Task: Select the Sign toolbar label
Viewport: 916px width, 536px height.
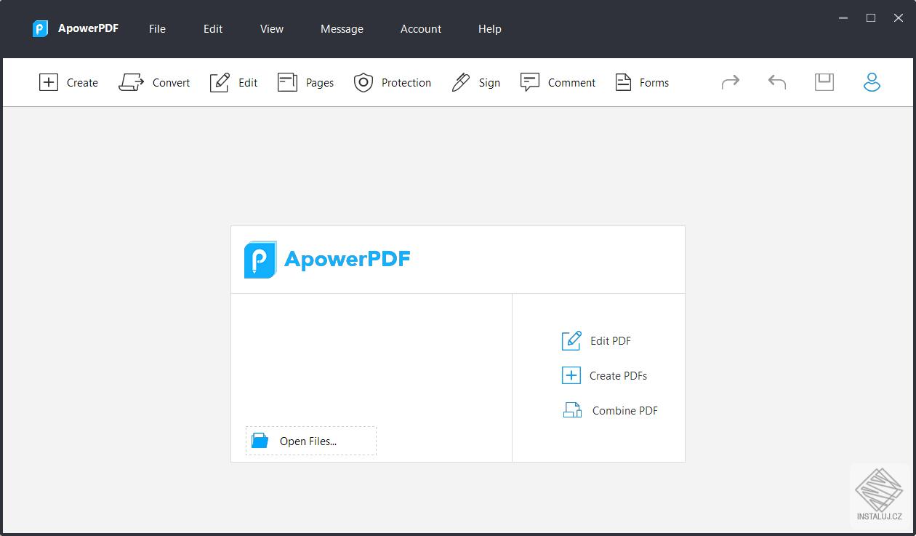Action: click(x=489, y=83)
